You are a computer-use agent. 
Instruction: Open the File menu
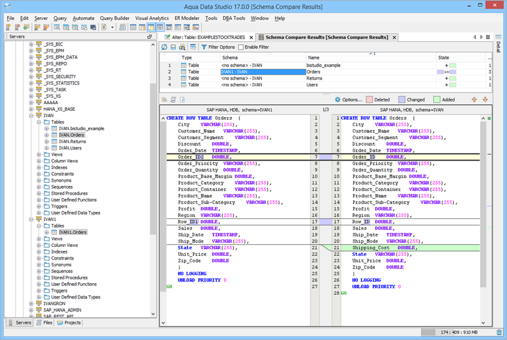point(10,18)
